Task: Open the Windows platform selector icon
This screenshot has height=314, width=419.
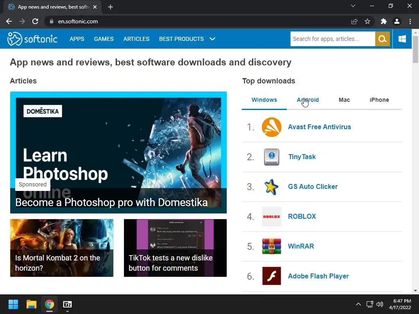Action: pos(402,39)
